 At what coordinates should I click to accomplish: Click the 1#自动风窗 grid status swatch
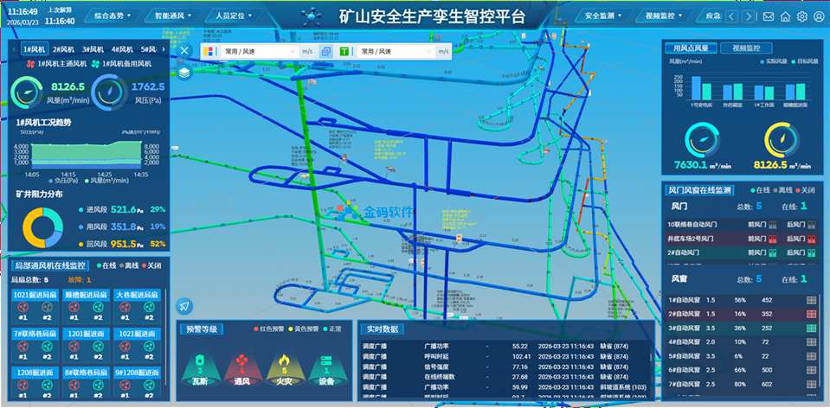(811, 300)
